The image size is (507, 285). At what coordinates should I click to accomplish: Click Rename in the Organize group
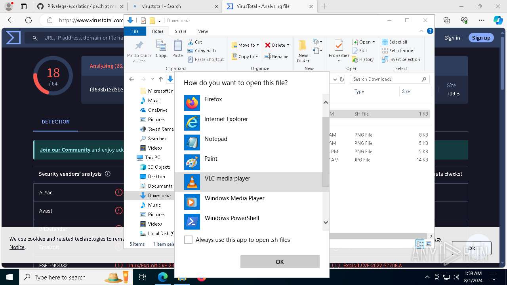tap(277, 57)
